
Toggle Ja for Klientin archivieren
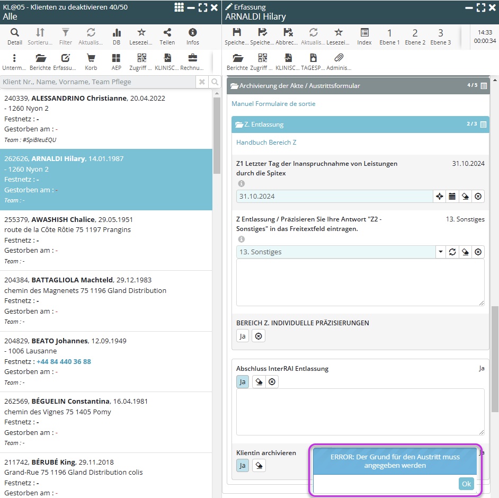point(242,466)
